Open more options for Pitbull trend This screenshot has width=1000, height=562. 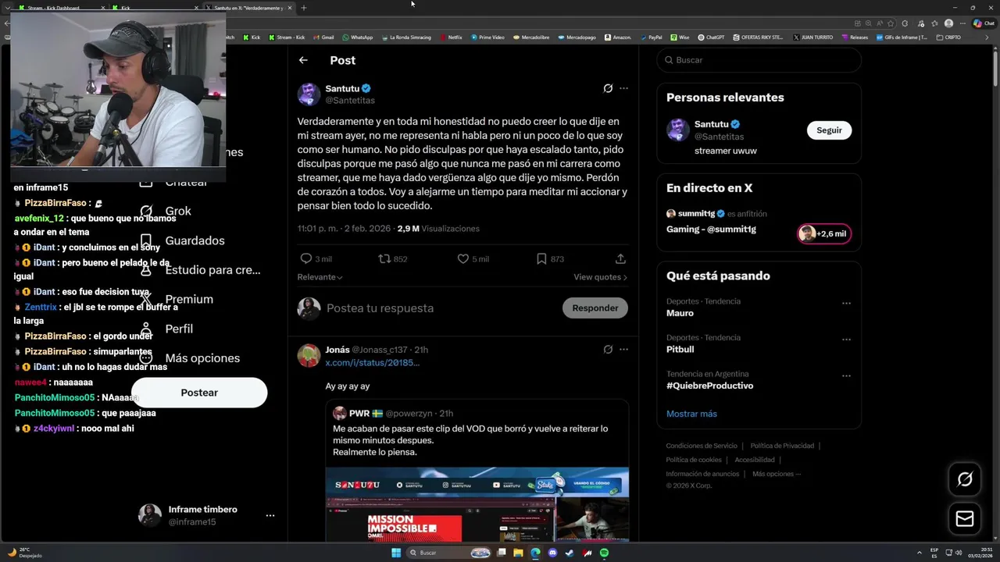[x=846, y=340]
